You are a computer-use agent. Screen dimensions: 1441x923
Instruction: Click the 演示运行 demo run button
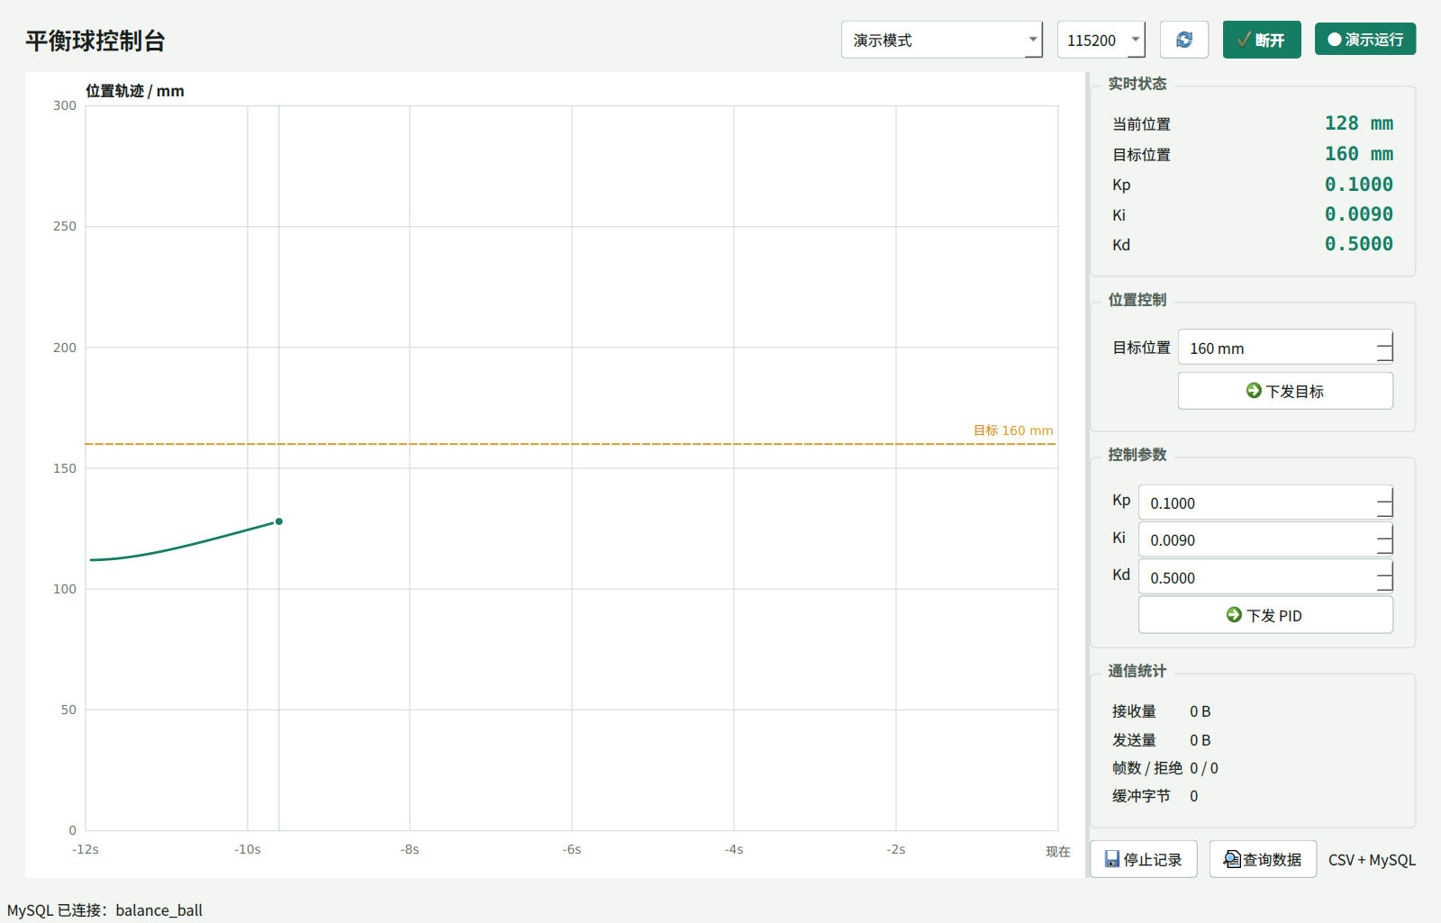point(1364,40)
